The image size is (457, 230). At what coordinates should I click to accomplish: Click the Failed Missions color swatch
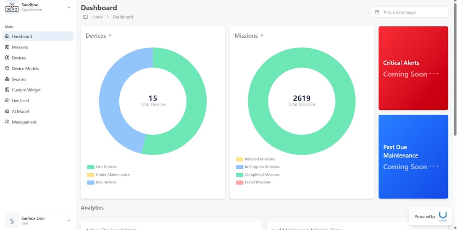[239, 183]
